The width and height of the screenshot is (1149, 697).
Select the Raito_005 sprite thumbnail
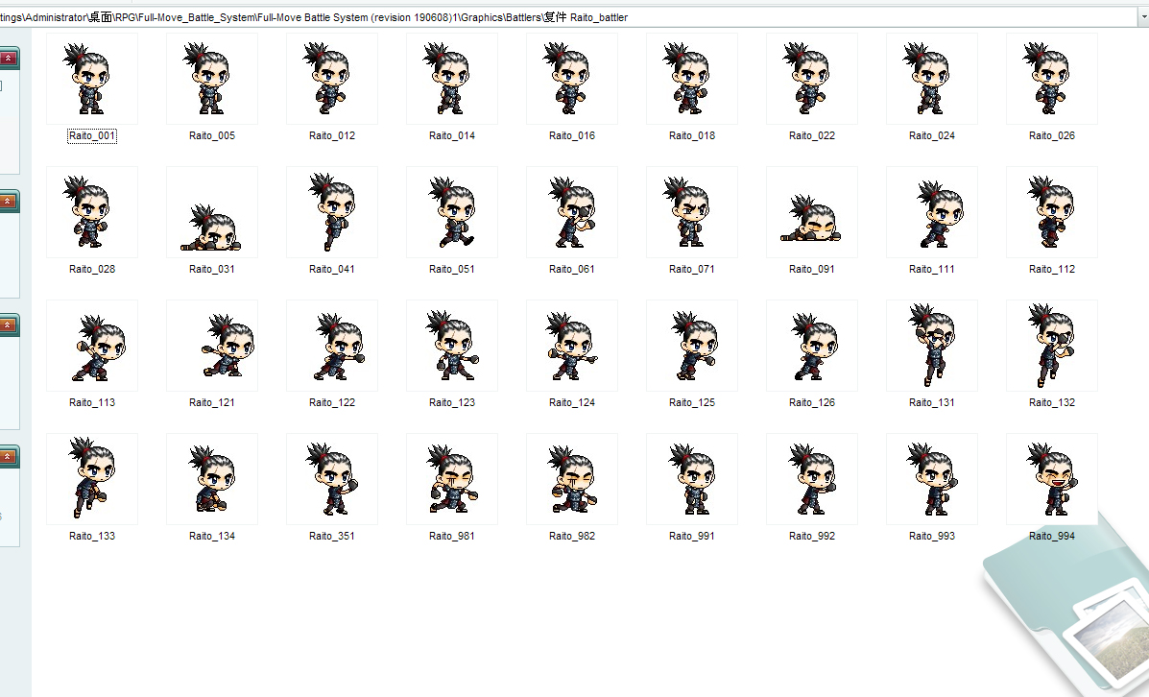(x=212, y=79)
